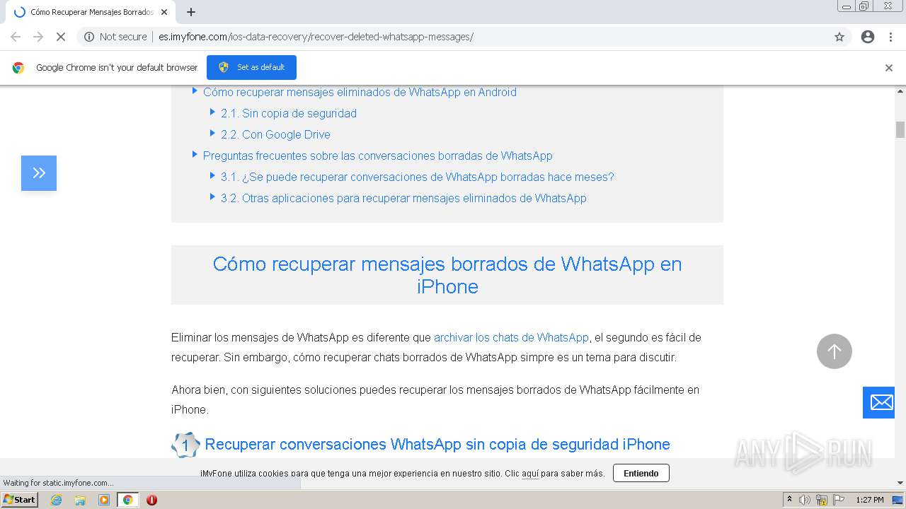Jump to 3.2 Otras aplicaciones para recuperar

coord(403,198)
